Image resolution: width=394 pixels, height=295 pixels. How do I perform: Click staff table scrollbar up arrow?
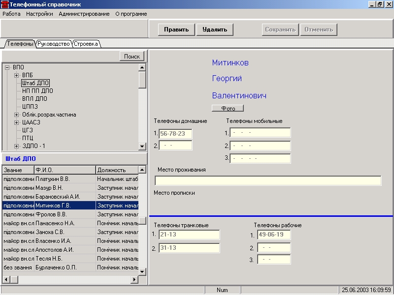pos(142,170)
